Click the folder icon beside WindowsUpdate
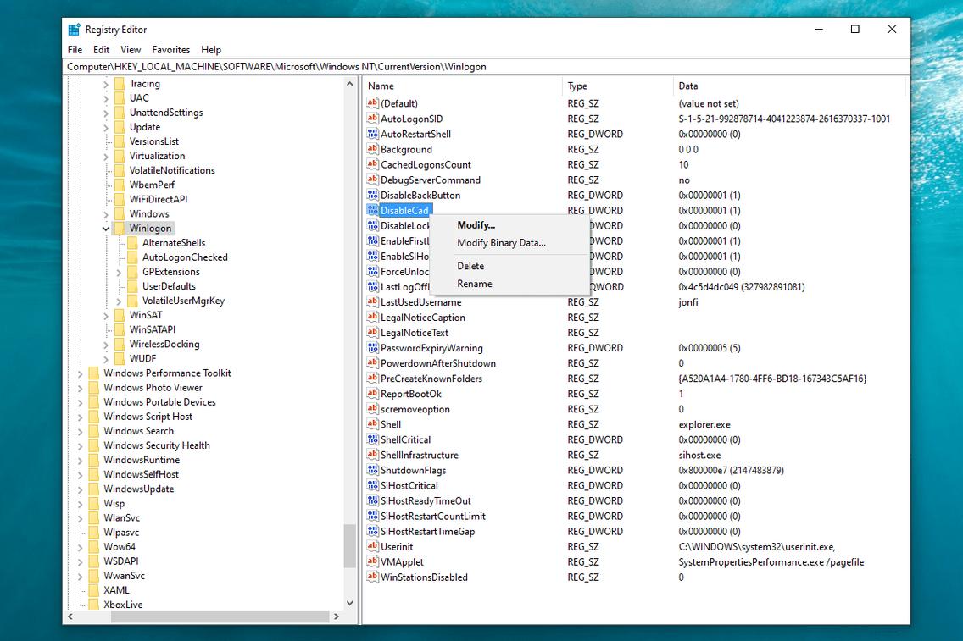Viewport: 963px width, 641px height. pyautogui.click(x=93, y=489)
